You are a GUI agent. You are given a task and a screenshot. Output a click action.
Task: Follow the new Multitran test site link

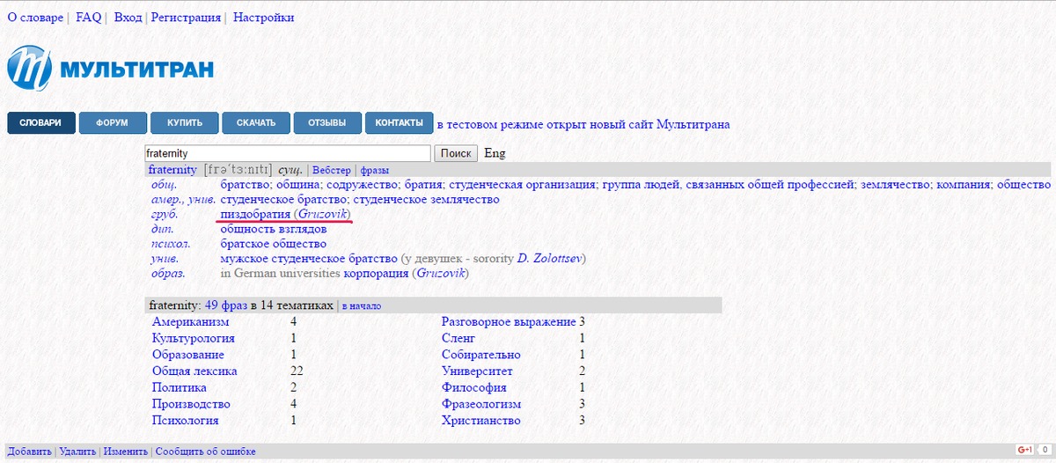[x=583, y=124]
